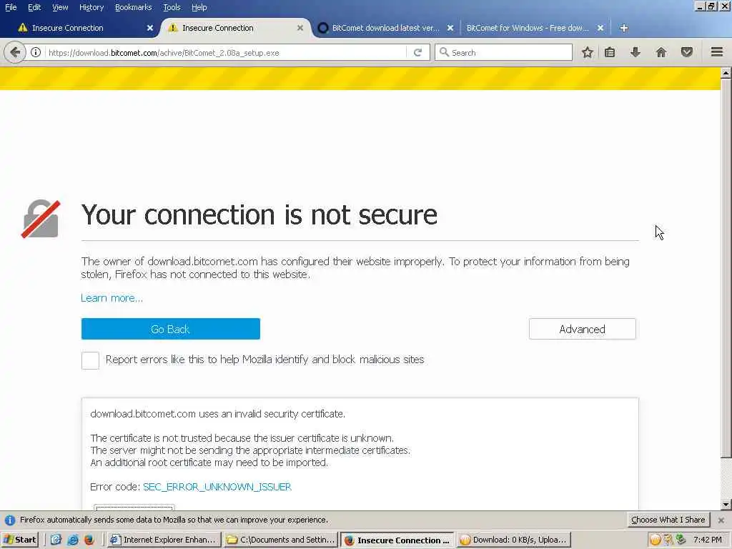Click the BitComet tray icon
Viewport: 732px width, 549px height.
pos(655,540)
